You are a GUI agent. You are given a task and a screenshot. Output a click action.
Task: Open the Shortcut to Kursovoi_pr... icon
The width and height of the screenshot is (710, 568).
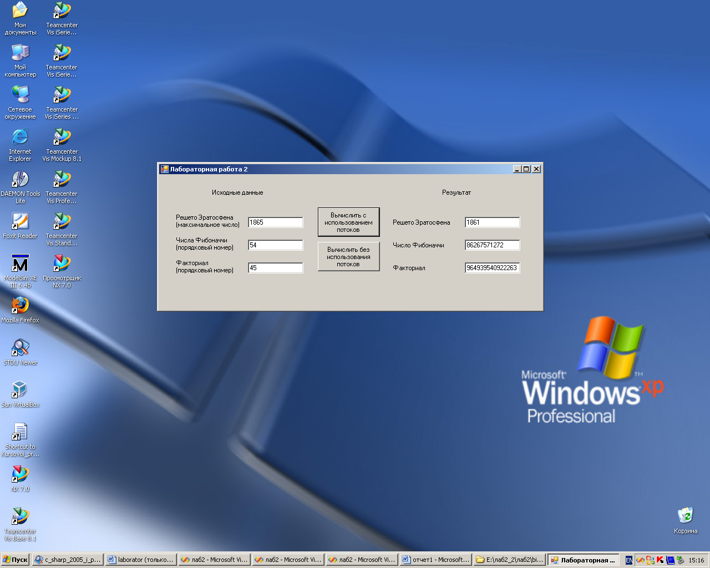[x=20, y=439]
